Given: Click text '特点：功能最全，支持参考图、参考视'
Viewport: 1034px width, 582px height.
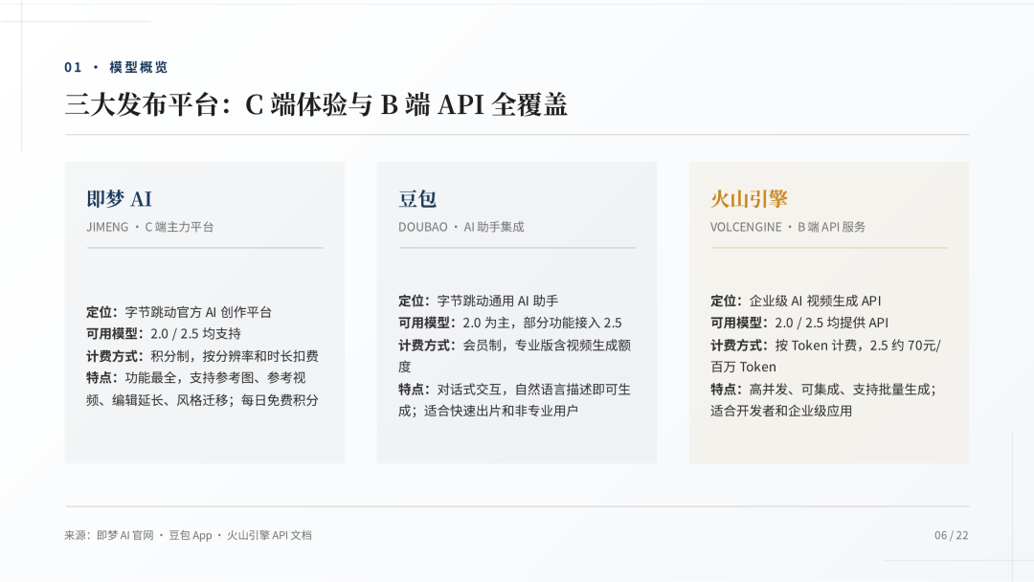Looking at the screenshot, I should (196, 378).
